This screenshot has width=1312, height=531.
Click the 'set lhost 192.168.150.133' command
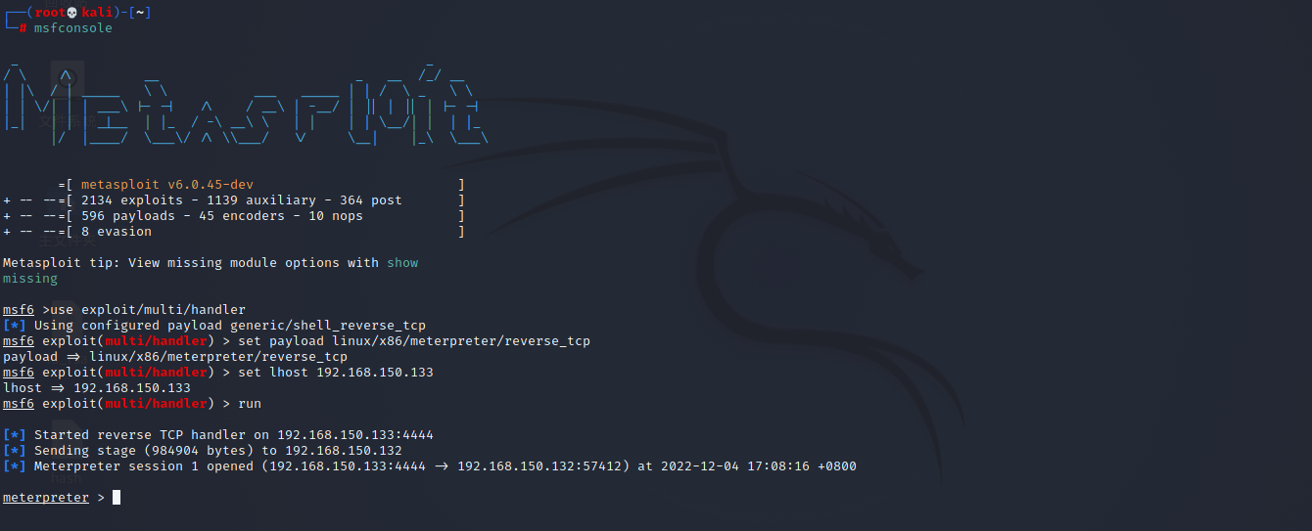coord(336,373)
